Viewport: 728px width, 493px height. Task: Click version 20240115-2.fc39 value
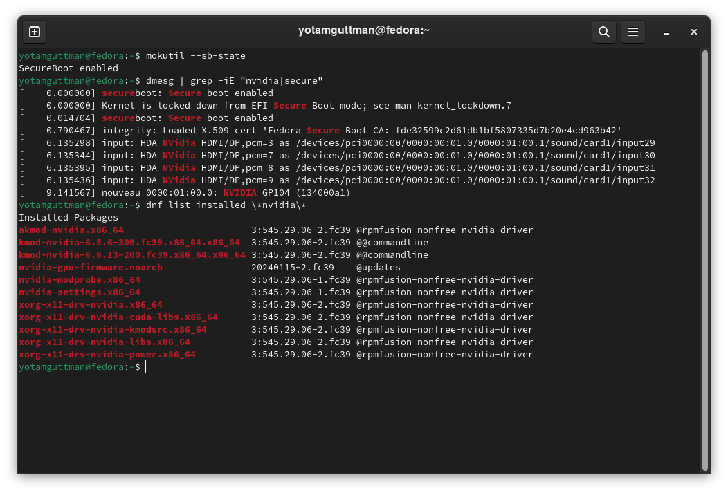293,268
